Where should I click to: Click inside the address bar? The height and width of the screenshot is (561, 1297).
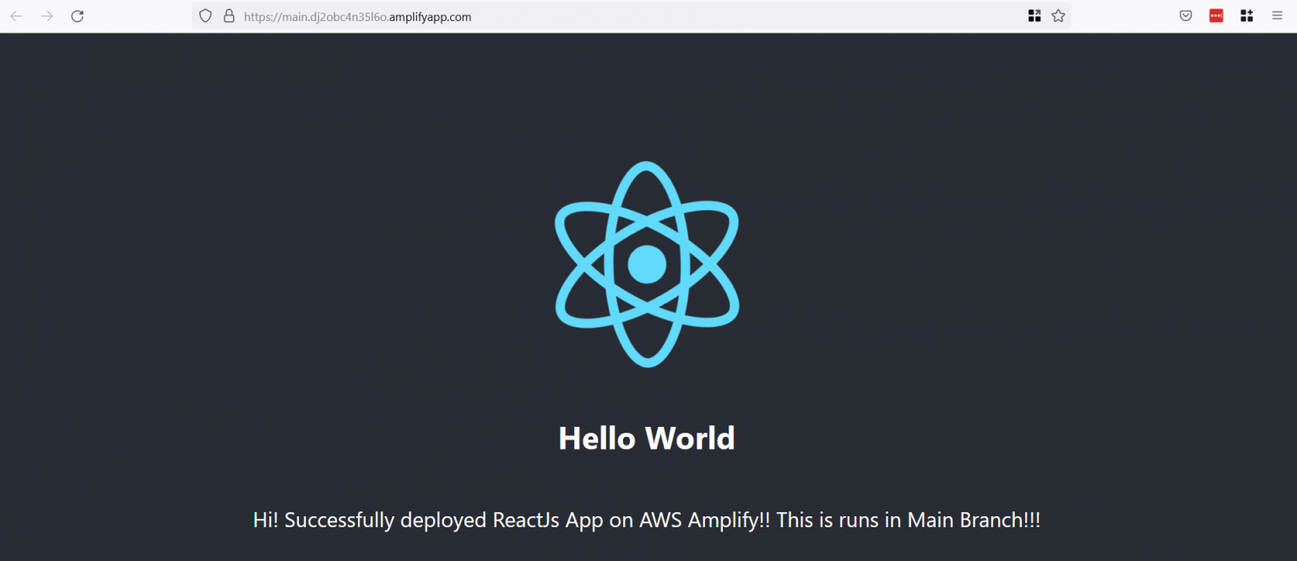click(591, 16)
